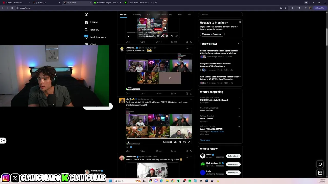The image size is (328, 184).
Task: Share the clippedszn post
Action: pos(190,151)
